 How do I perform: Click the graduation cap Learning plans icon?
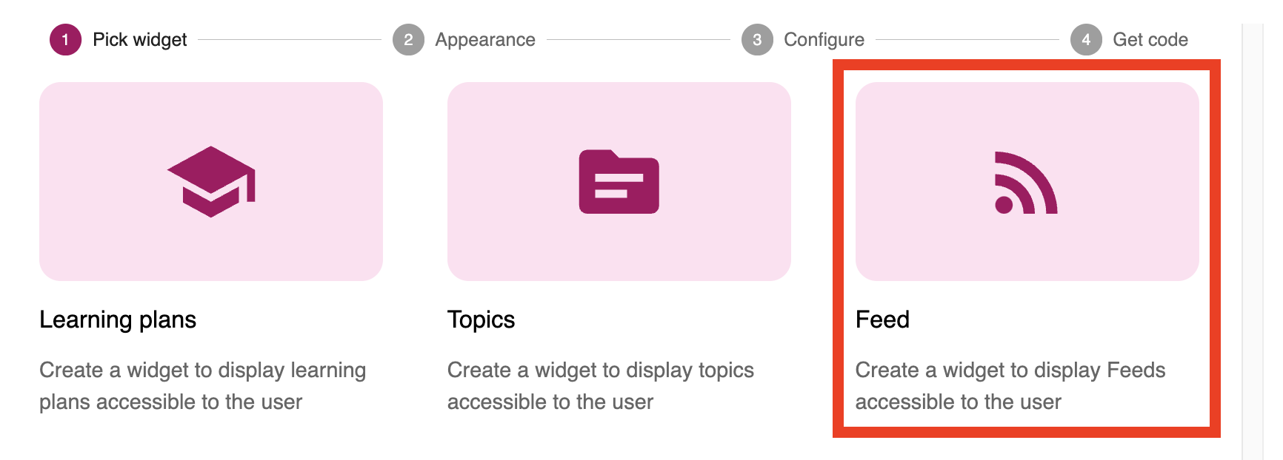tap(211, 182)
